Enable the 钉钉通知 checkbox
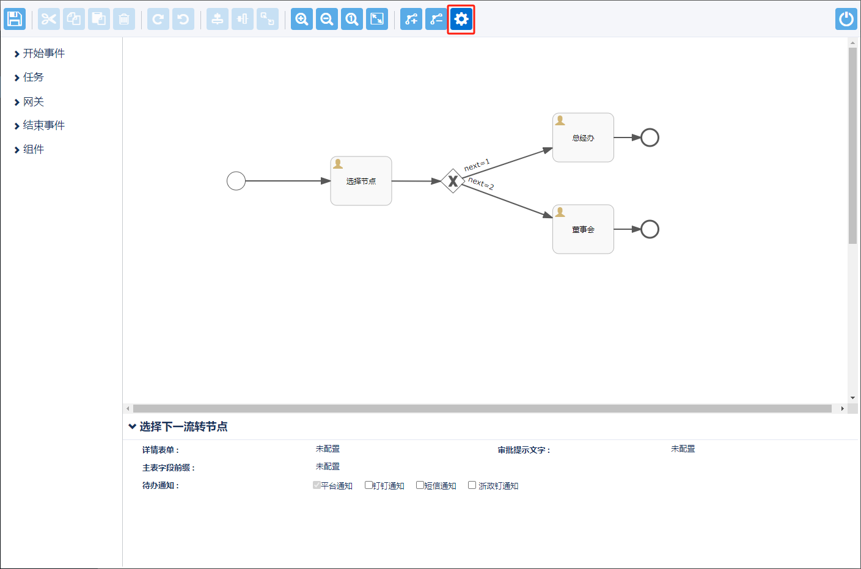Viewport: 861px width, 569px height. [368, 485]
